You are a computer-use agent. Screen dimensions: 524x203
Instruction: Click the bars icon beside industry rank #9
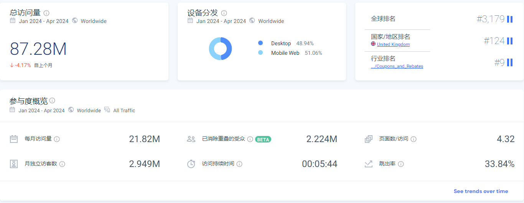pyautogui.click(x=510, y=62)
